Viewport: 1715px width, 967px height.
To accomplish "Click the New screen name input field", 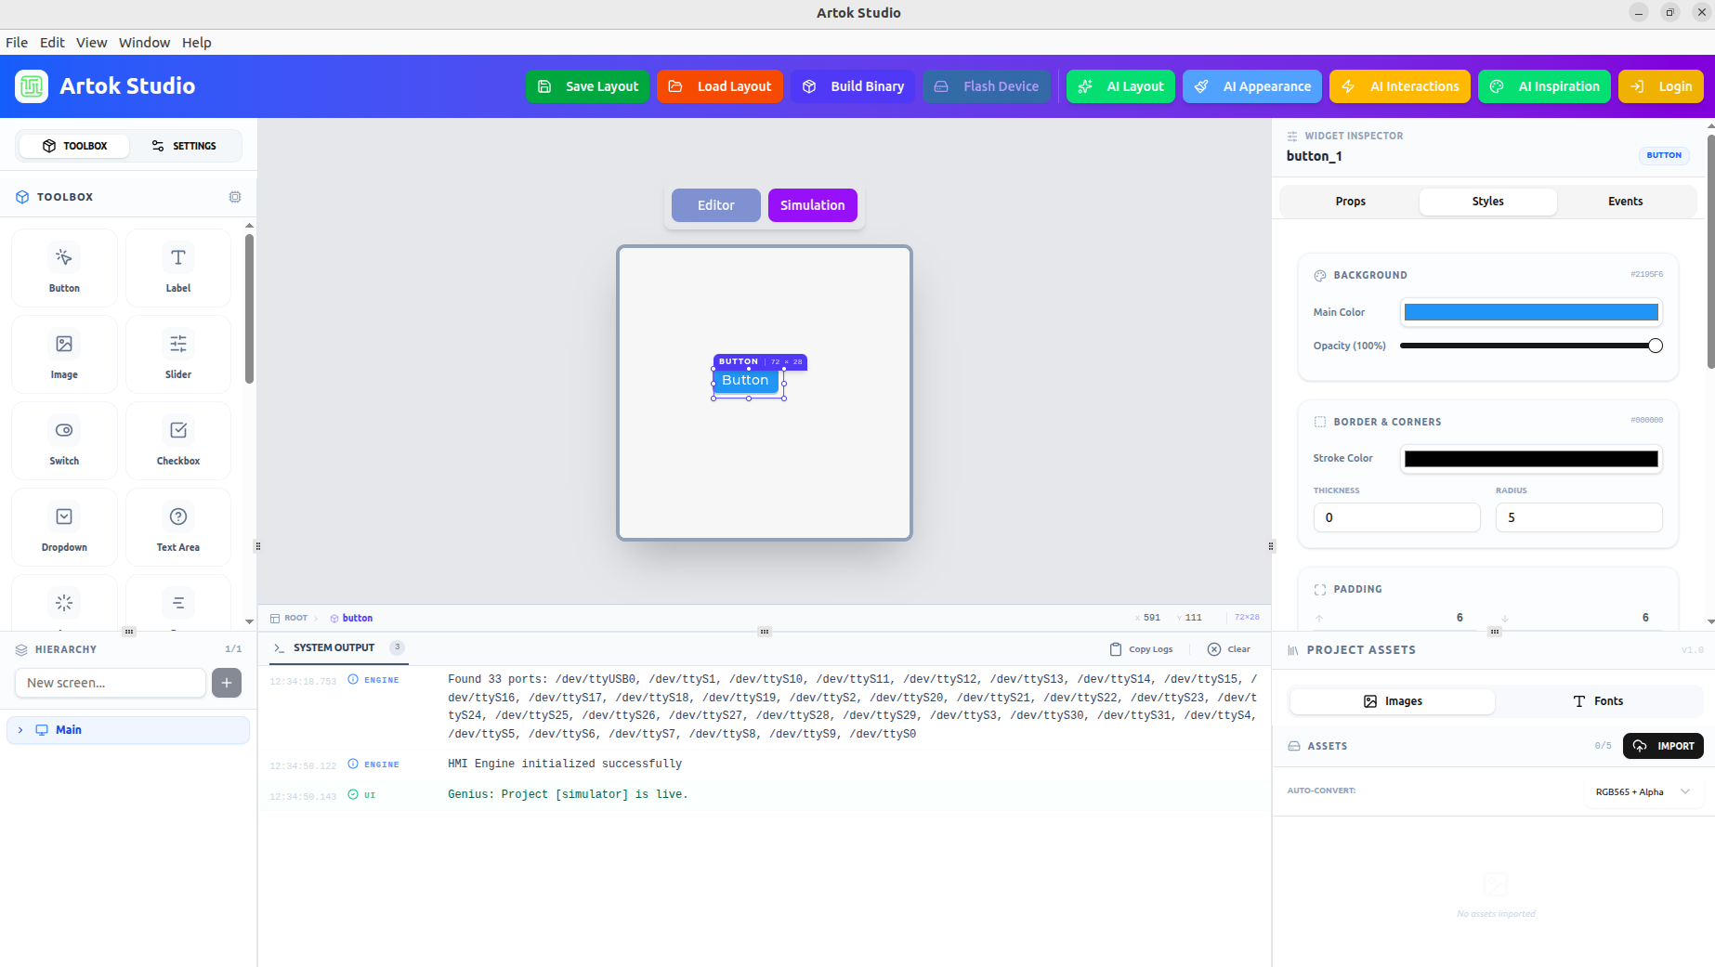I will point(110,682).
